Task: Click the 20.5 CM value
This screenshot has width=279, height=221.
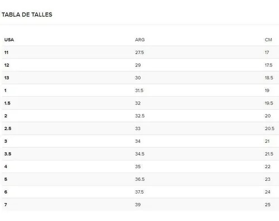Action: [270, 128]
